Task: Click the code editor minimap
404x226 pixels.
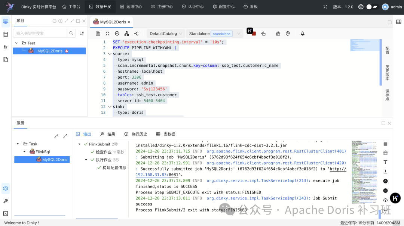Action: pyautogui.click(x=365, y=45)
